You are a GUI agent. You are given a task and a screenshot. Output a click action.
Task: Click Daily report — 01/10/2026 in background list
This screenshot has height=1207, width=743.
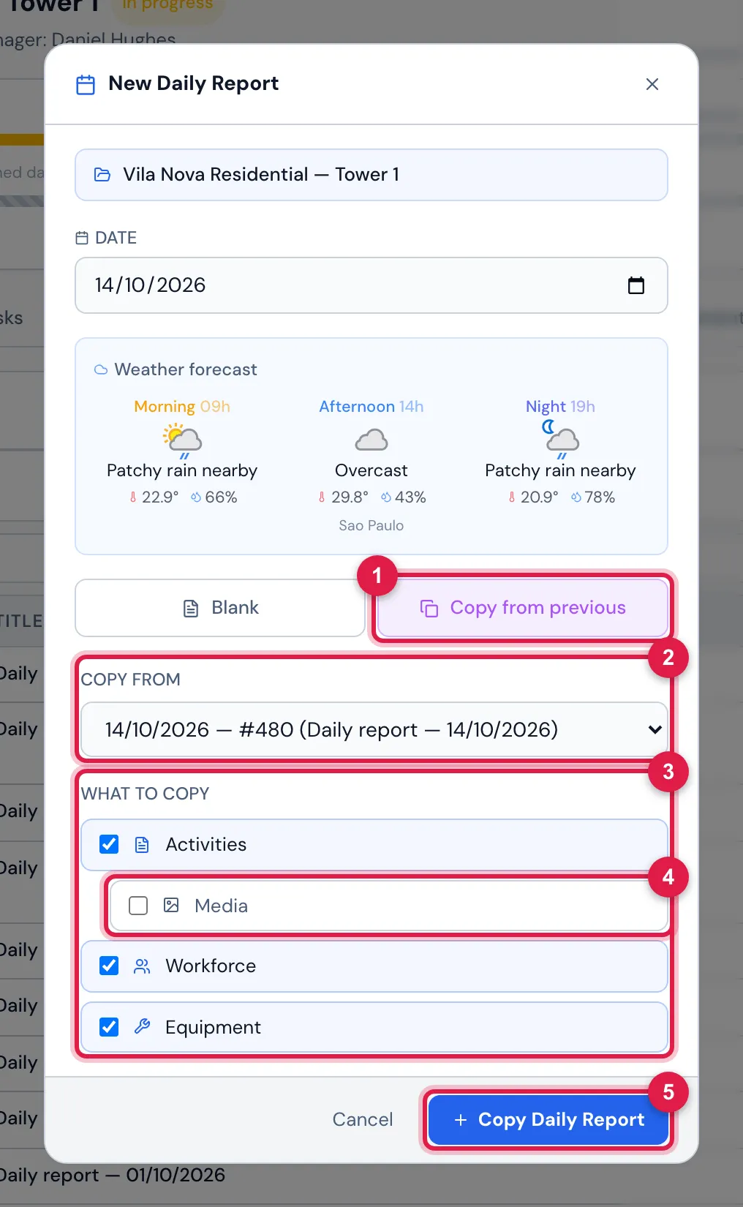(113, 1175)
